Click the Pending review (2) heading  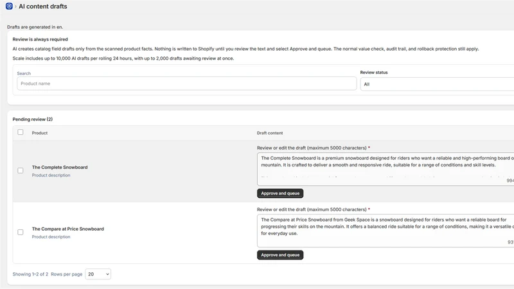click(x=33, y=119)
